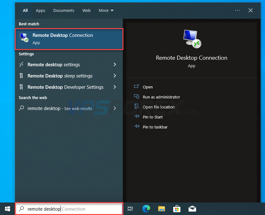Open Microsoft Edge from the taskbar

pyautogui.click(x=146, y=209)
